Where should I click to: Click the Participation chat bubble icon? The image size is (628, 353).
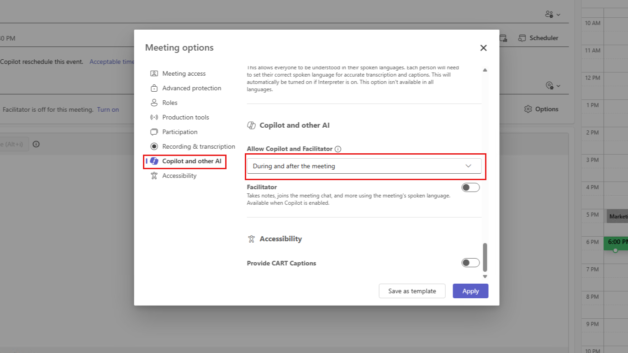(x=154, y=132)
